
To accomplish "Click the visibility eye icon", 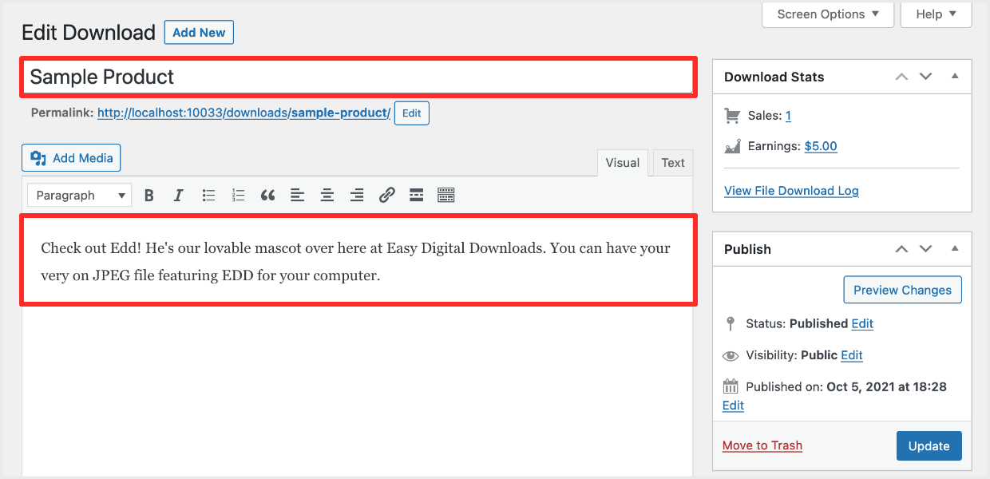I will coord(730,355).
